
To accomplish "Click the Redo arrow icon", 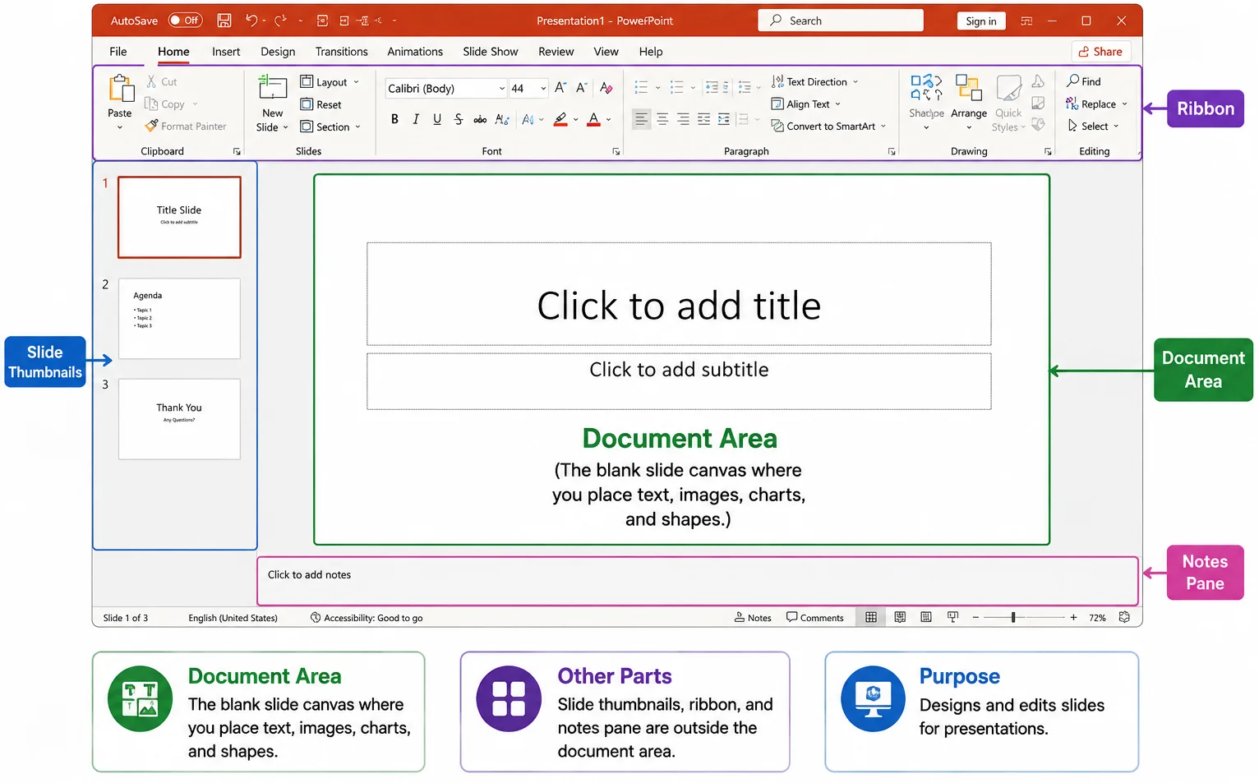I will [281, 21].
